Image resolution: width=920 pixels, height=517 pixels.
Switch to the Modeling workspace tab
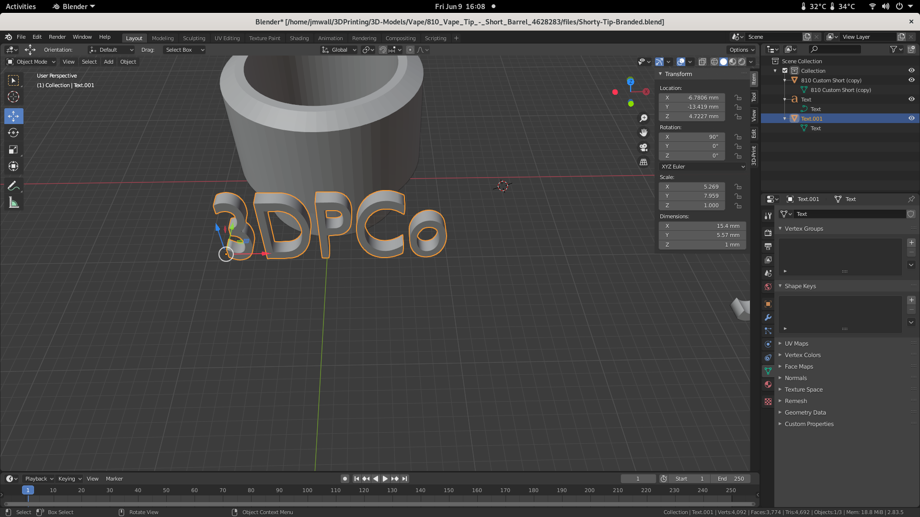click(x=162, y=38)
